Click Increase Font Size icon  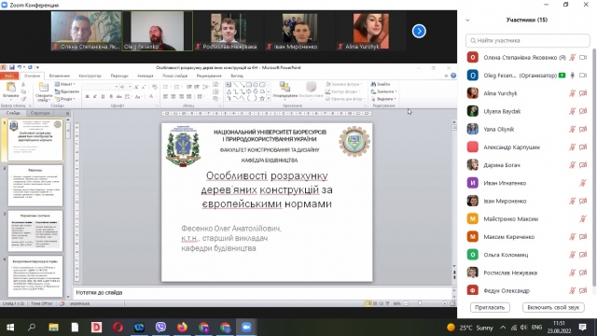(136, 87)
